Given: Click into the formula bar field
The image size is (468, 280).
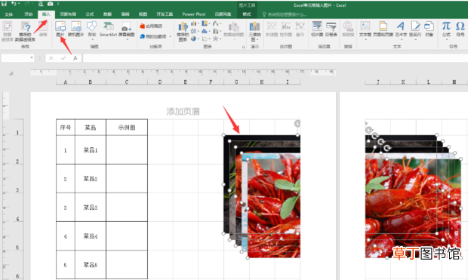Looking at the screenshot, I should pos(275,58).
